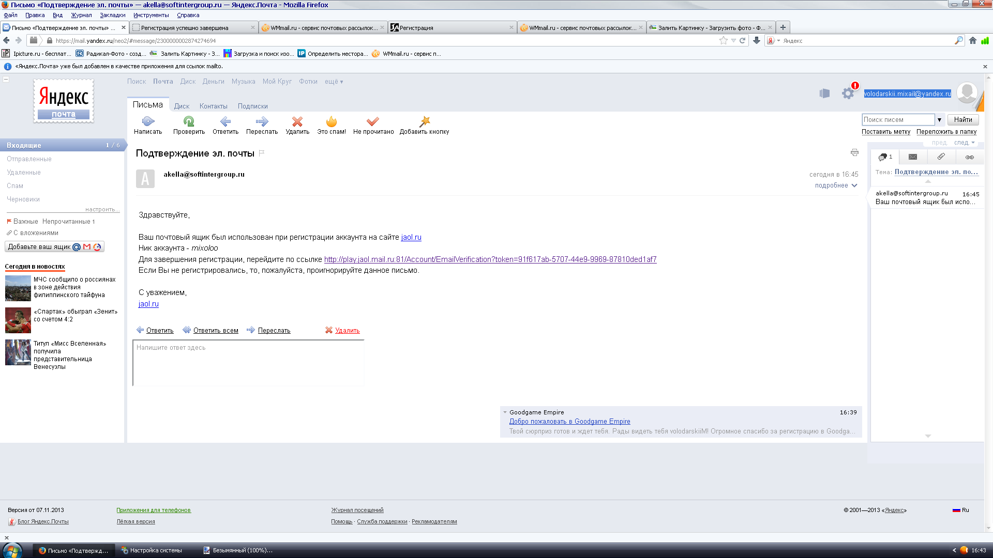Click the search magnifier in search bar
The image size is (993, 558).
pos(959,40)
